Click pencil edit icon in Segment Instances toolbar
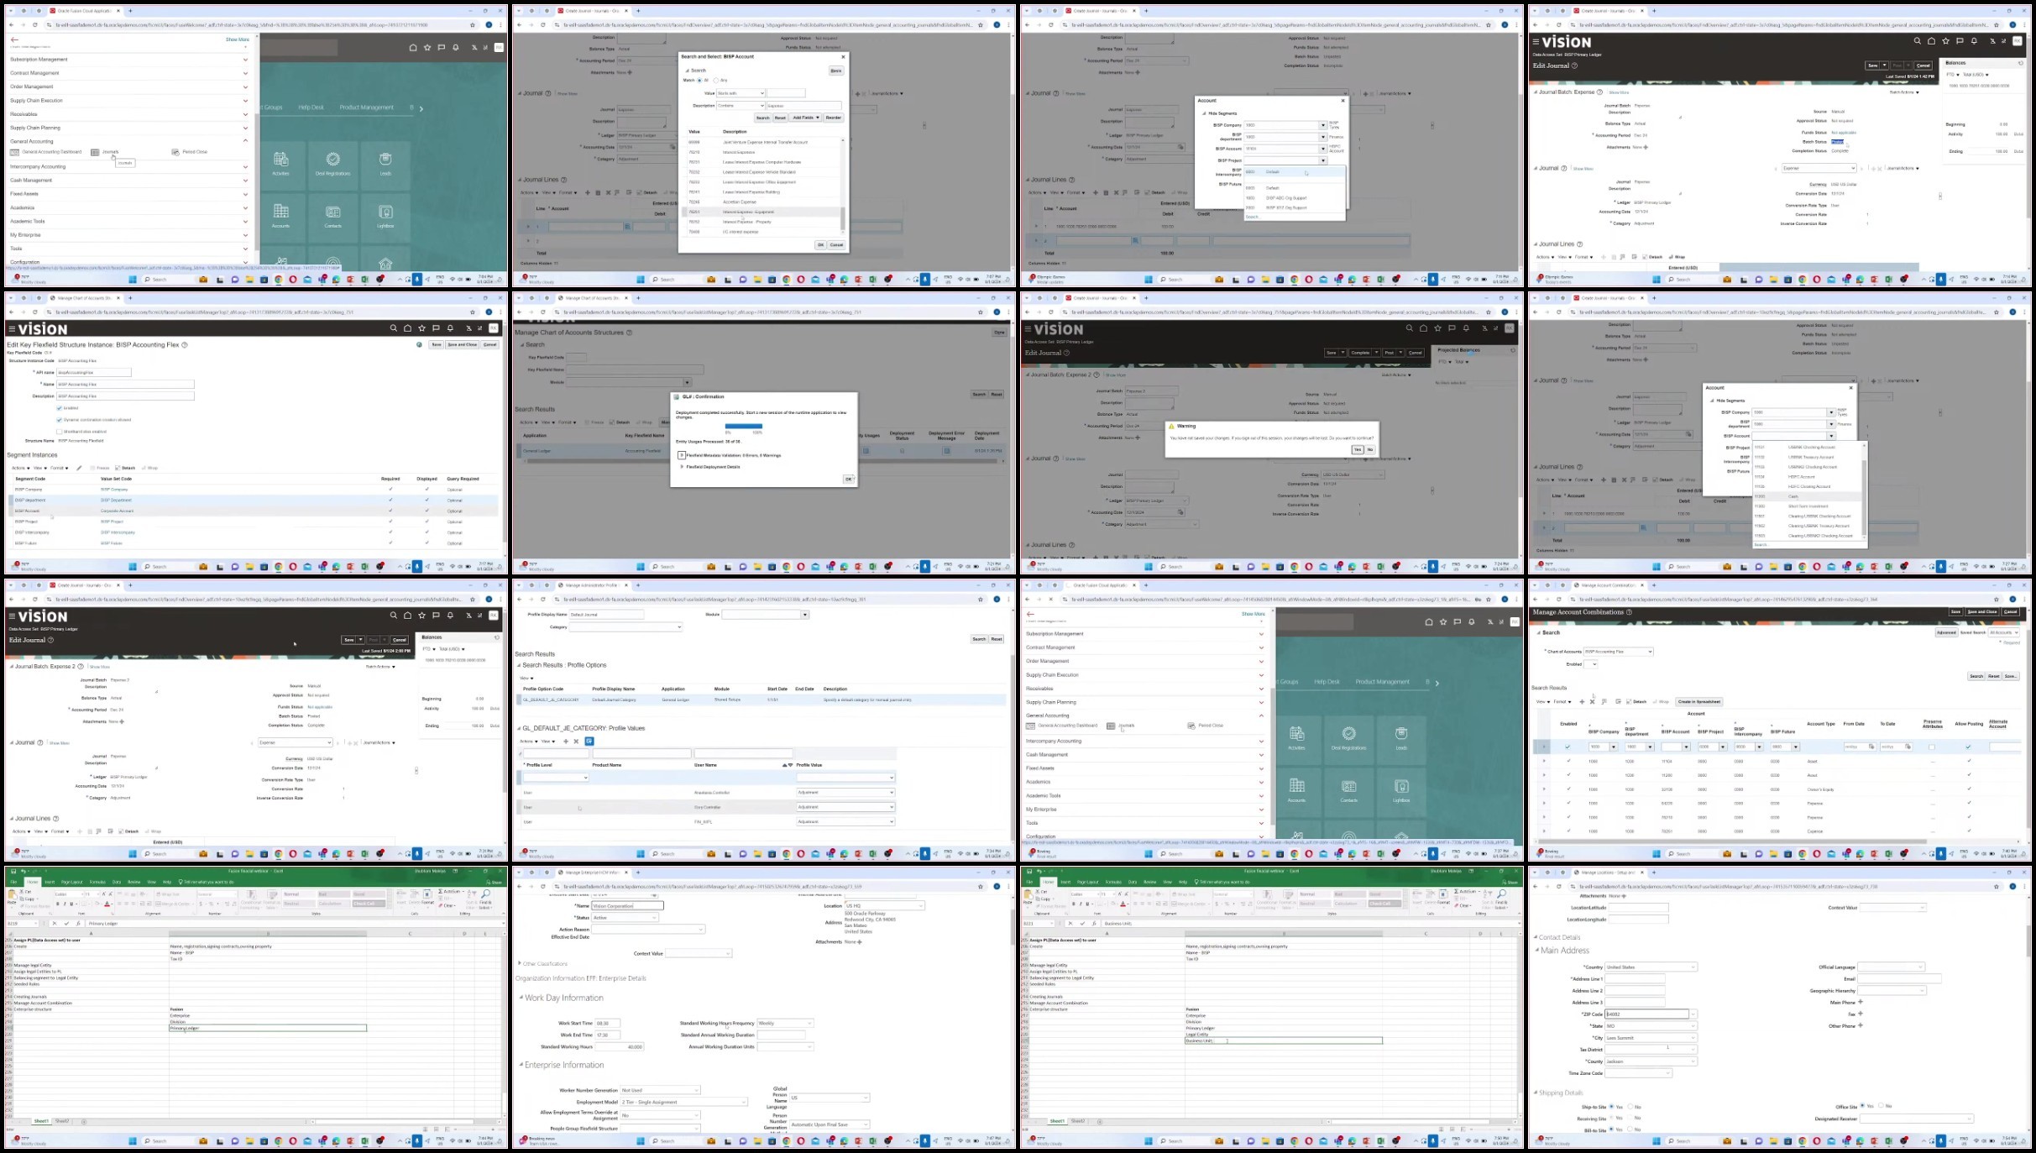 pos(80,468)
